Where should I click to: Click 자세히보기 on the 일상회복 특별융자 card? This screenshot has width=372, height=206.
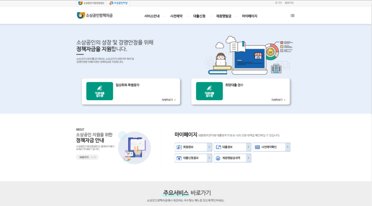pyautogui.click(x=169, y=100)
